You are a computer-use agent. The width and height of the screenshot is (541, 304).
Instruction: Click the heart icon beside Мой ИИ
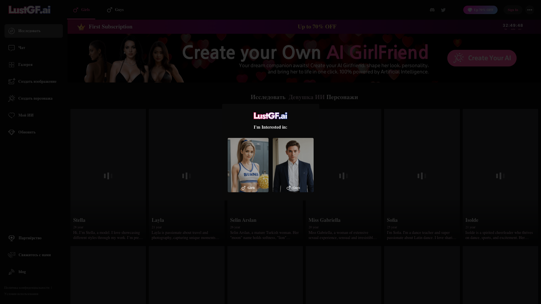[12, 115]
